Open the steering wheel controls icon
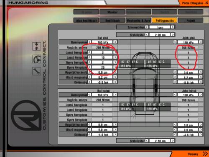The height and width of the screenshot is (157, 209). 36,59
